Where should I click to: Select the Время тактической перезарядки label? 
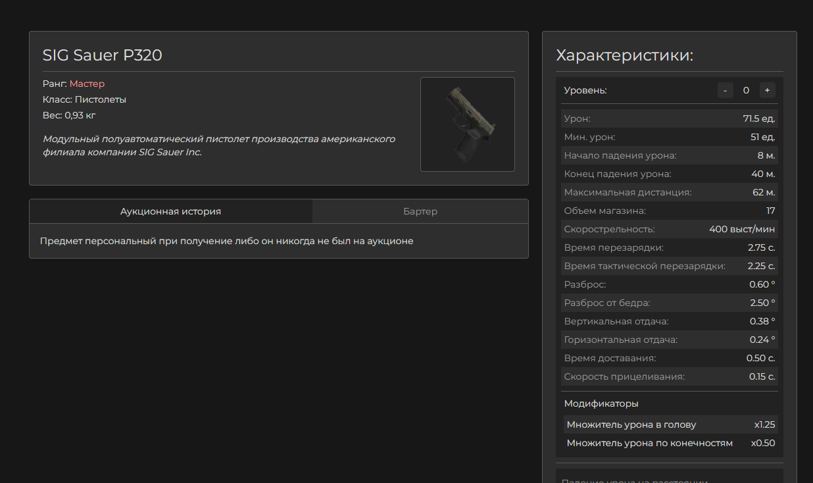click(645, 266)
